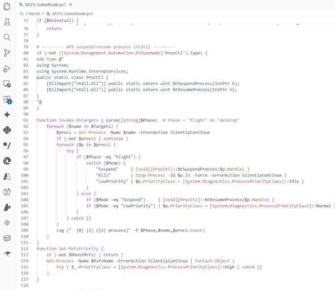Click 'Set-MsfsPriority' function name

pyautogui.click(x=79, y=249)
